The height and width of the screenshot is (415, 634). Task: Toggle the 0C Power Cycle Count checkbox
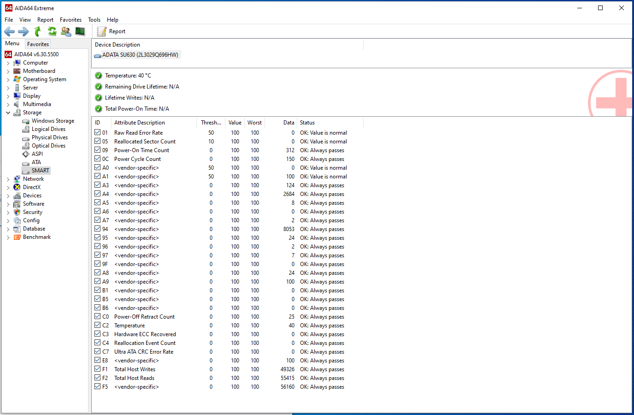coord(98,159)
